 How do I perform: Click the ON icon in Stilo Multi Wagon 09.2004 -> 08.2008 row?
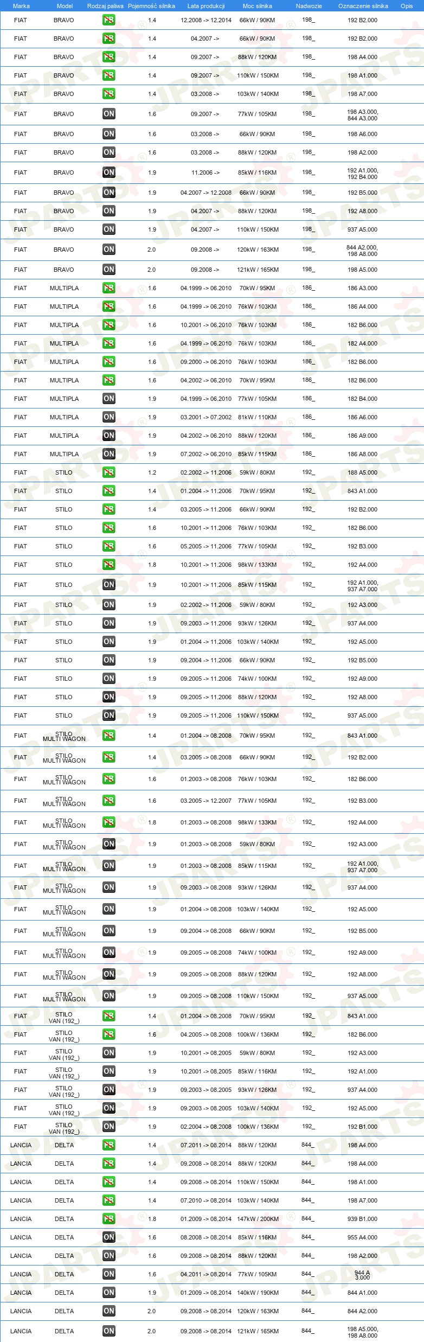[108, 931]
